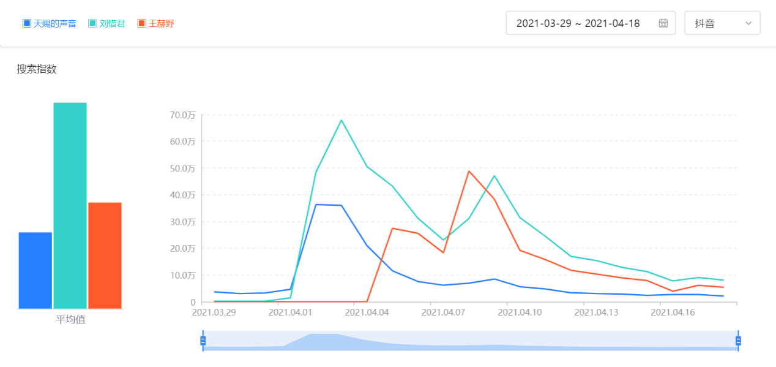Click the blue average value bar

coord(35,270)
